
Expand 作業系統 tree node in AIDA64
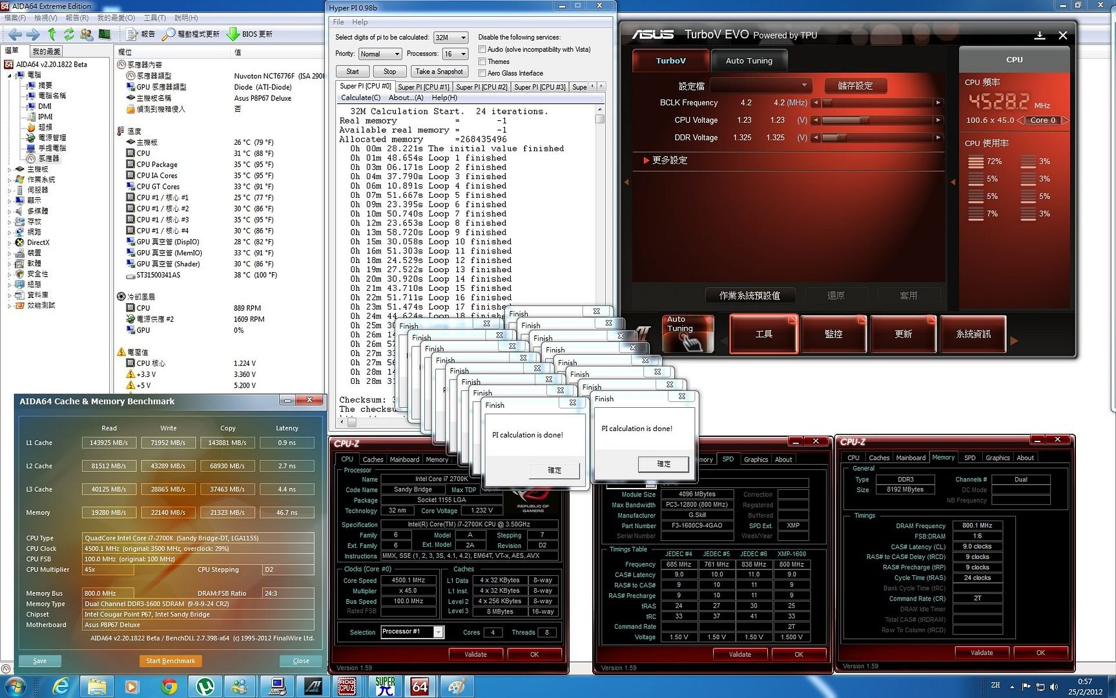pos(9,180)
